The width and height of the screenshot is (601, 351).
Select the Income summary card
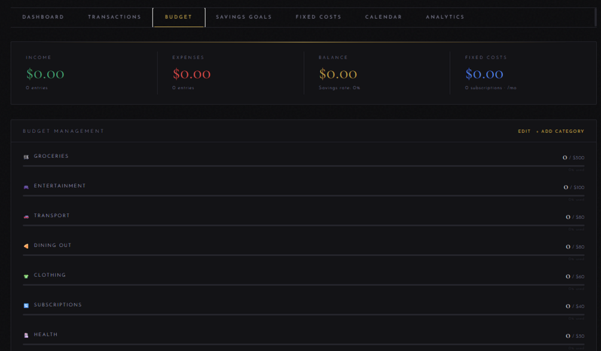click(84, 73)
